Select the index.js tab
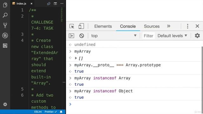 tap(21, 3)
